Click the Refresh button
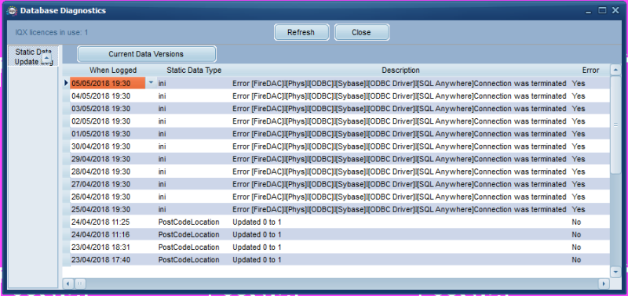This screenshot has width=628, height=296. [301, 32]
